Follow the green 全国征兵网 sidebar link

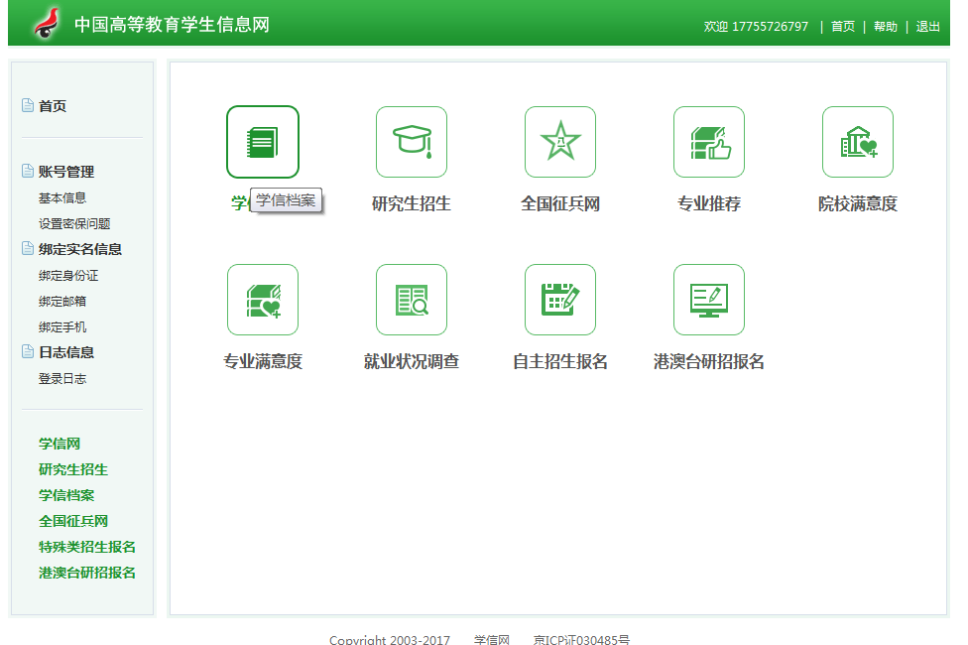72,521
